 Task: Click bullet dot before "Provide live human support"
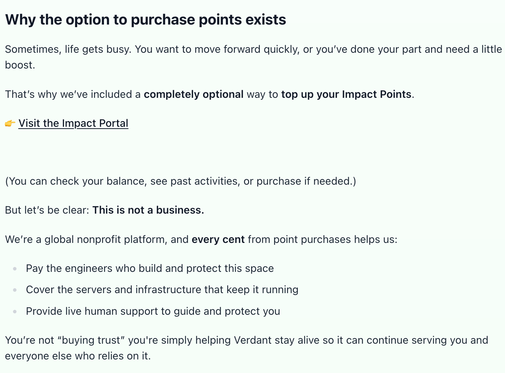pyautogui.click(x=15, y=311)
